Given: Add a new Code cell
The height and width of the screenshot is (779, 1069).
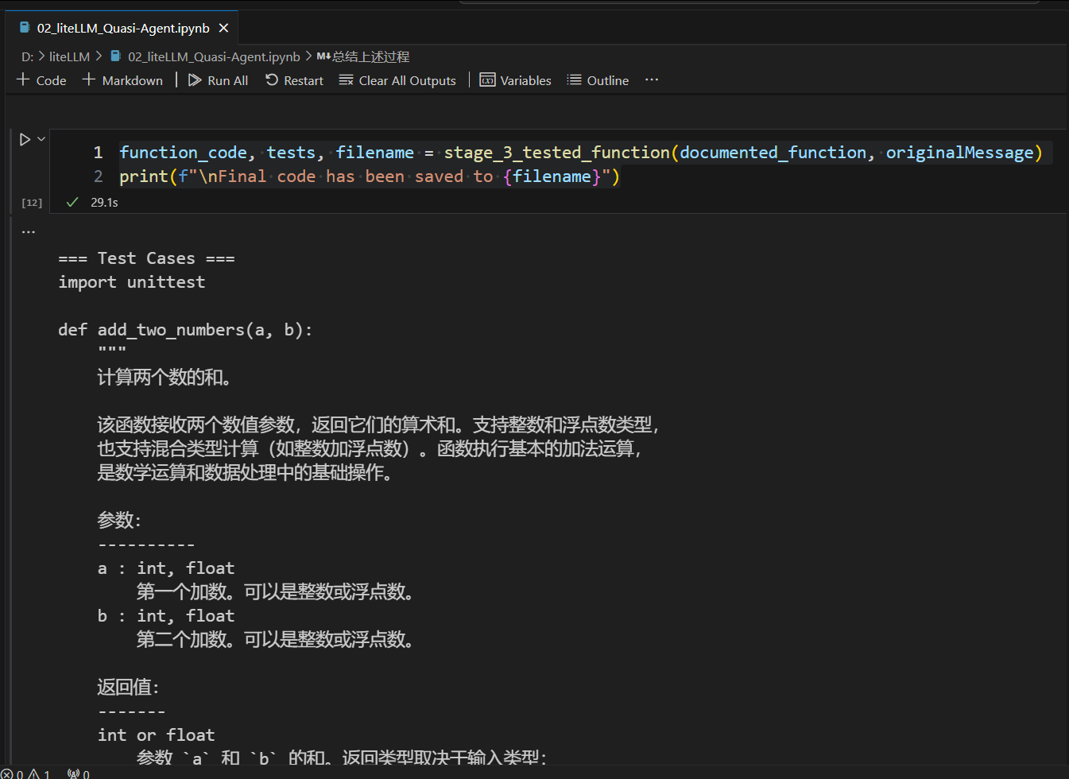Looking at the screenshot, I should click(41, 80).
